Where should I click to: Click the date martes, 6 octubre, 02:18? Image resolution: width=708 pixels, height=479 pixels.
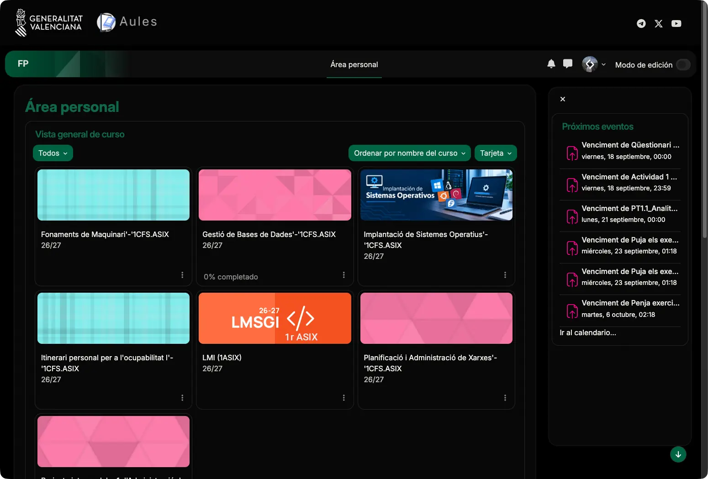618,315
